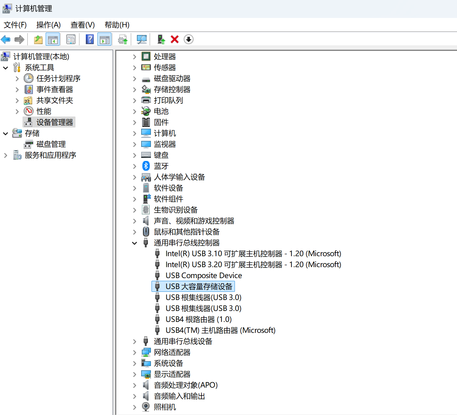
Task: Select USB4 根路由器 (1.0) device
Action: pyautogui.click(x=198, y=319)
